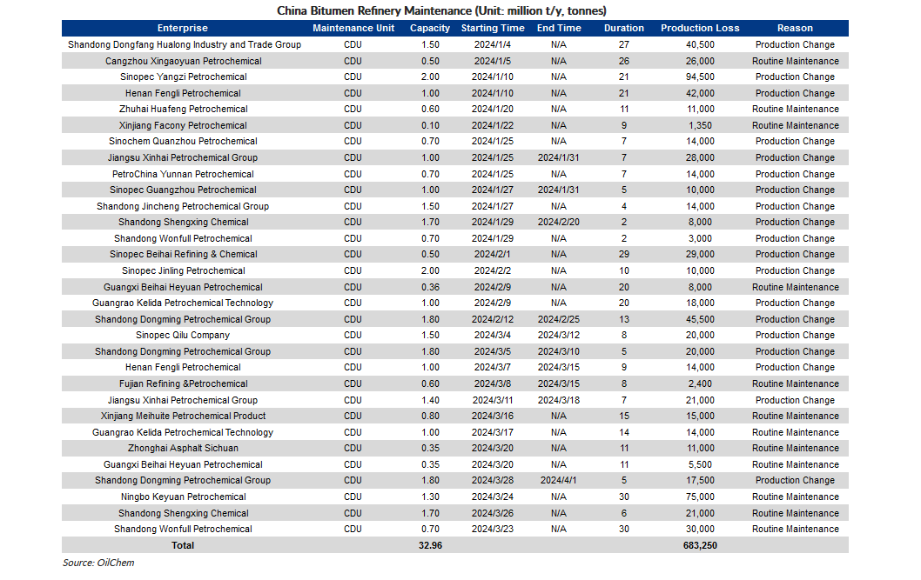This screenshot has height=580, width=921.
Task: Select the 'Sinopec Beihai Refining & Chemical' cell
Action: [184, 255]
